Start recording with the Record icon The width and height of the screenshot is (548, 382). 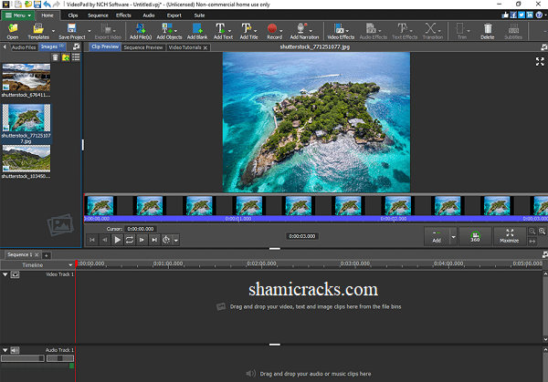click(x=274, y=31)
